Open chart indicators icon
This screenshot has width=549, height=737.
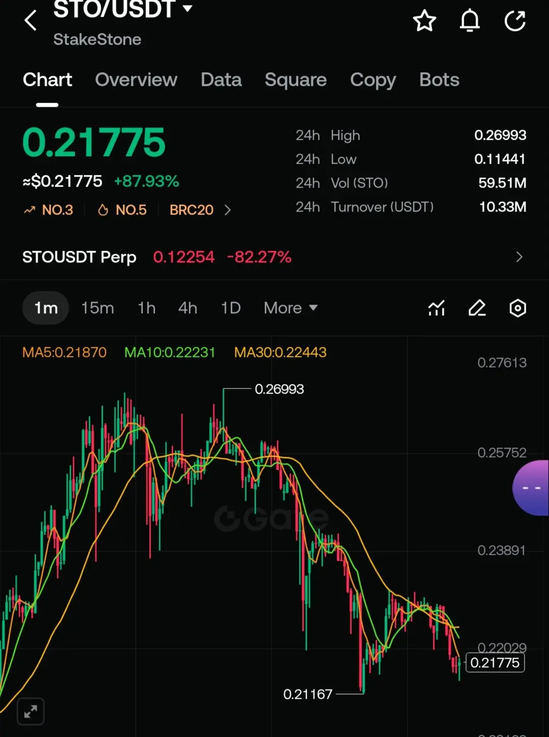[437, 308]
